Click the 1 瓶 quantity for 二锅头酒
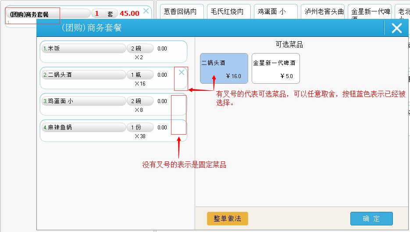This screenshot has width=410, height=232. pos(140,75)
